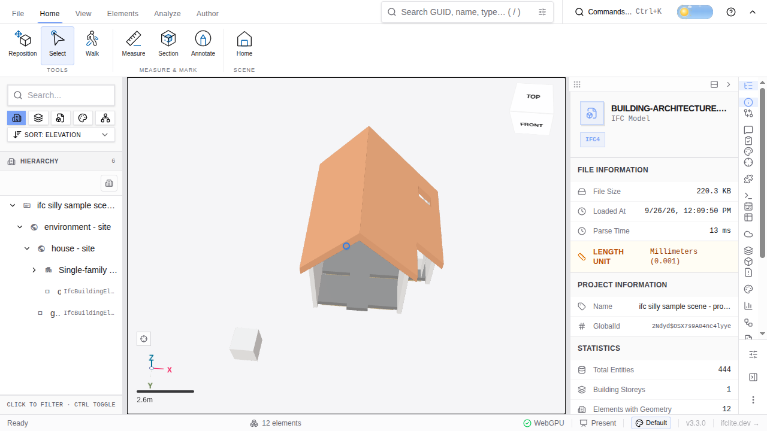
Task: Open the help question mark icon
Action: point(731,12)
